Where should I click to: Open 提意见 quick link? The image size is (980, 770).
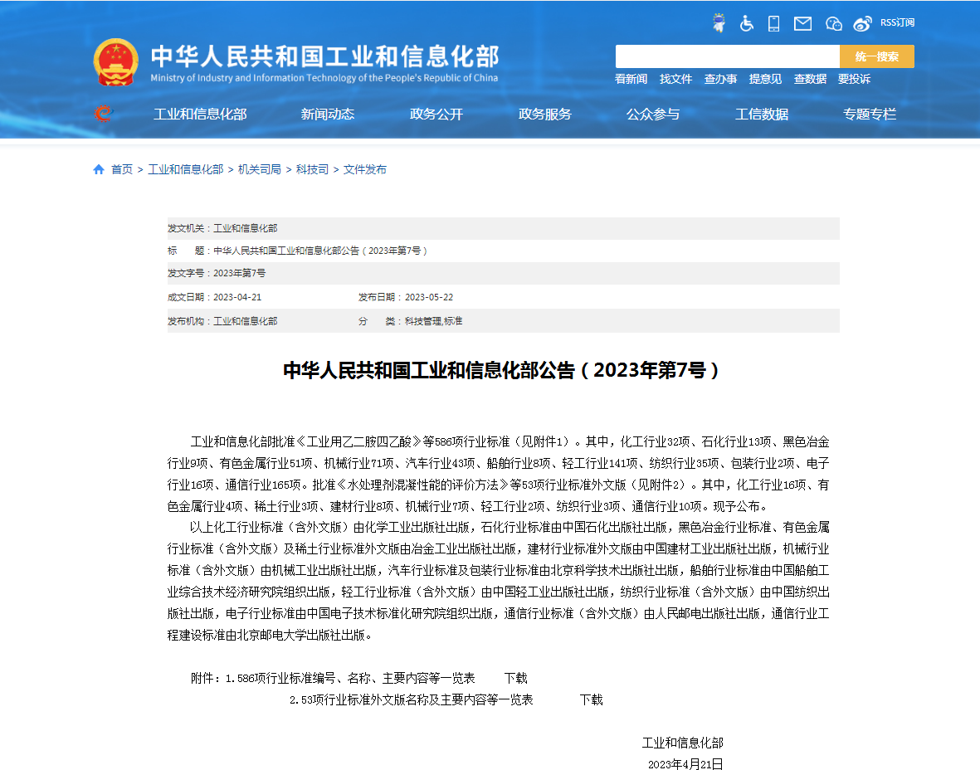[x=766, y=79]
